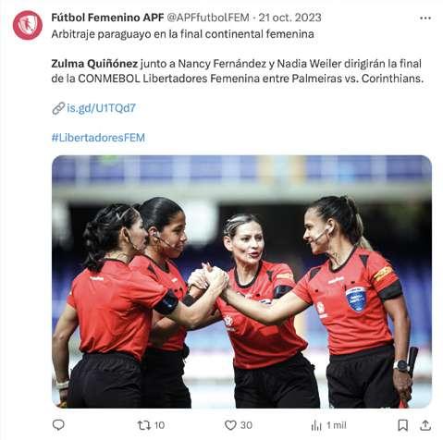Open the is.gd/U1TQd7 link
The height and width of the screenshot is (440, 443).
101,108
